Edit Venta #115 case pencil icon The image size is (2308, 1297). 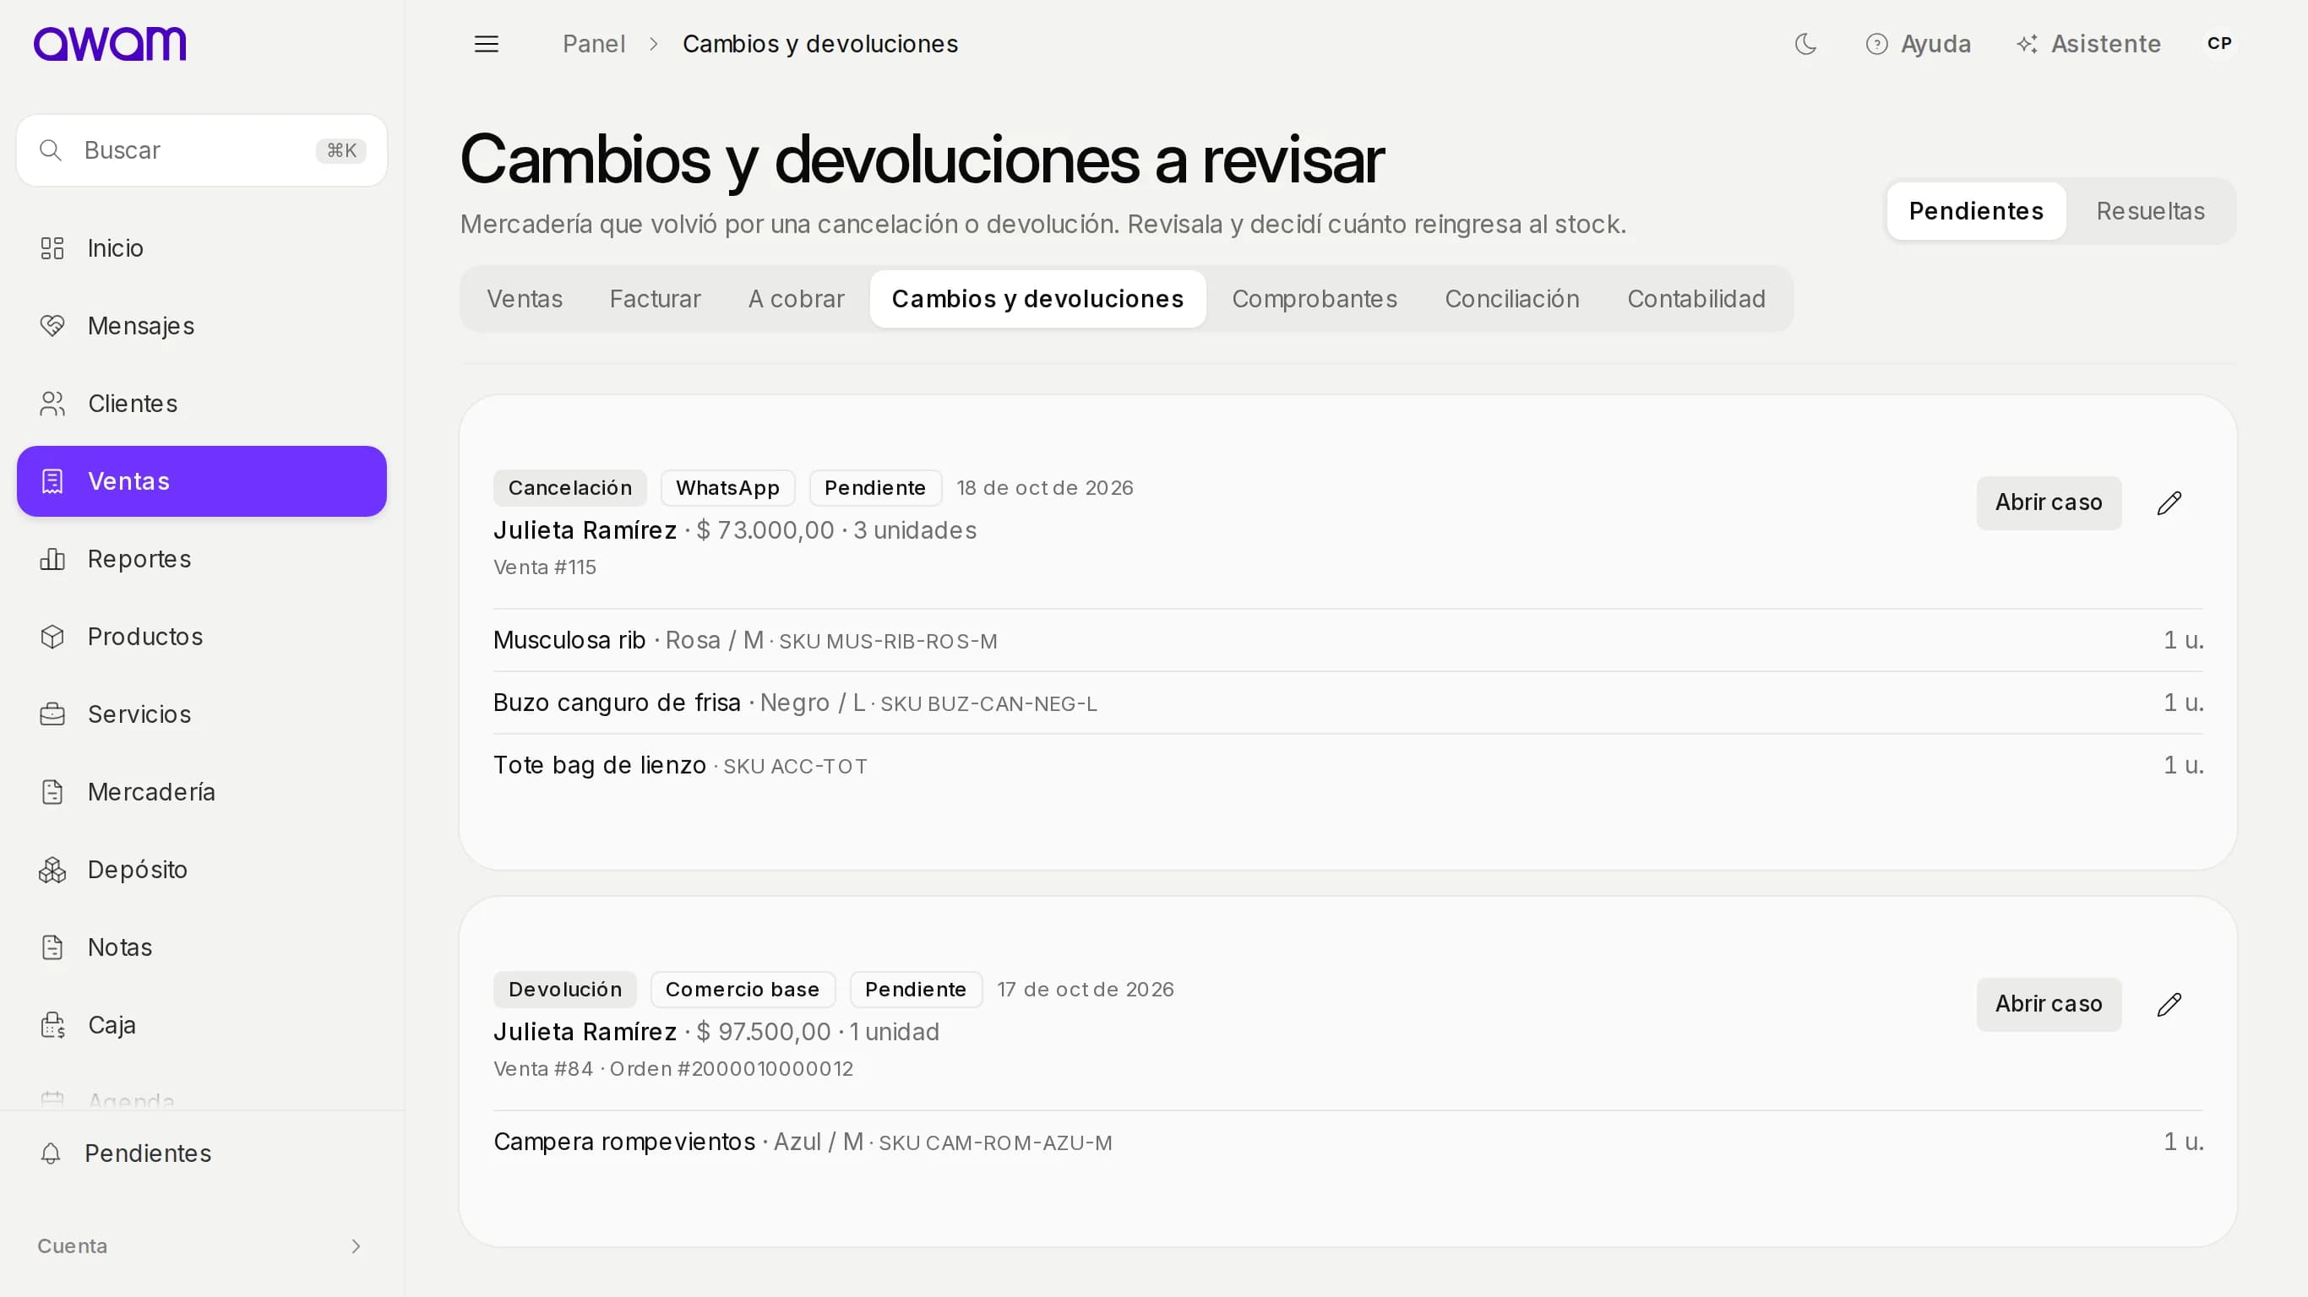pyautogui.click(x=2169, y=502)
